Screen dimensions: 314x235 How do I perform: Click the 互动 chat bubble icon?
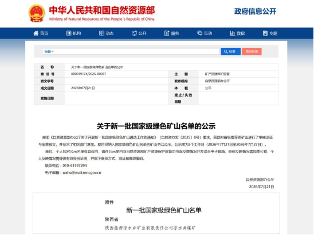[199, 33]
